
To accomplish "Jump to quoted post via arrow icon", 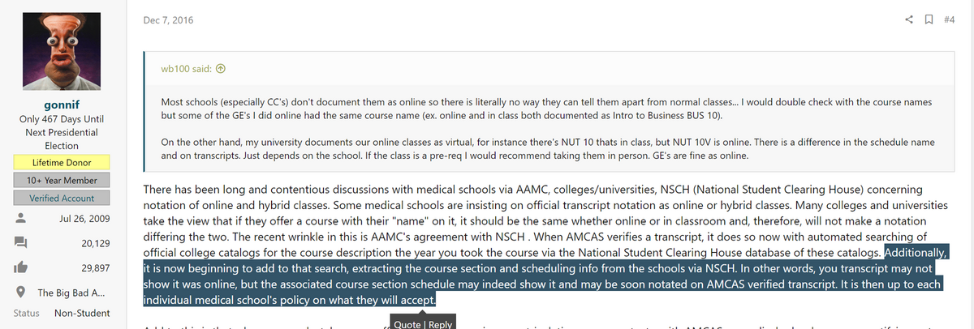I will [x=220, y=69].
